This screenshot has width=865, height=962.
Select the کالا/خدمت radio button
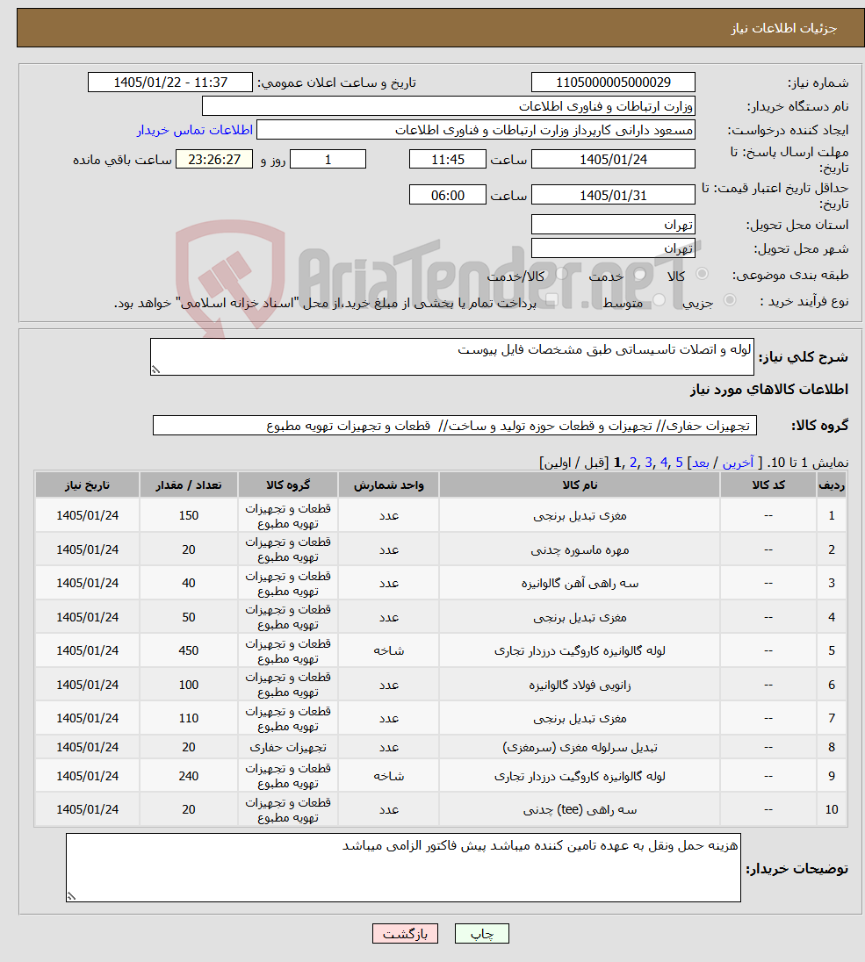tap(561, 274)
